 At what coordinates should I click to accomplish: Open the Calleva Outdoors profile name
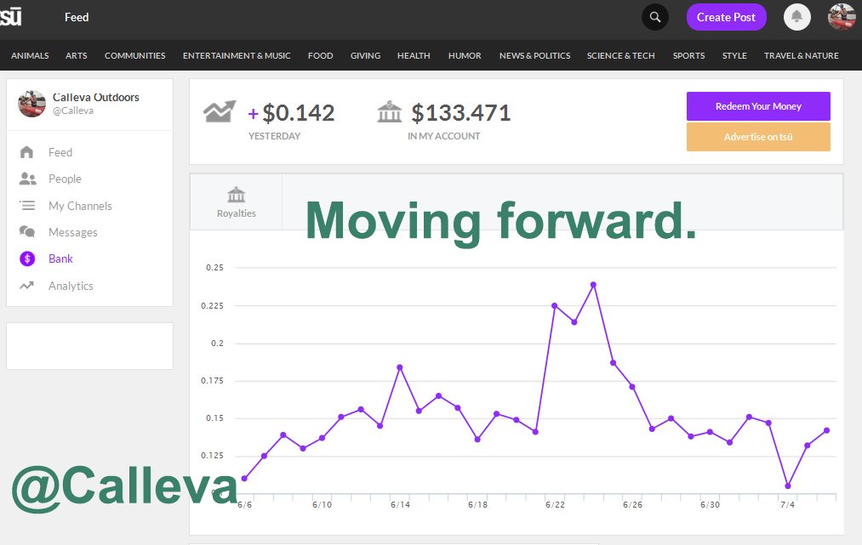coord(95,97)
